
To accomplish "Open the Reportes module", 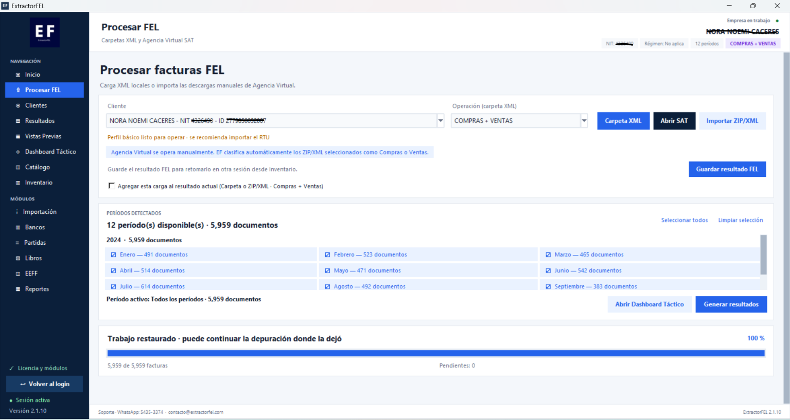I will [x=44, y=289].
